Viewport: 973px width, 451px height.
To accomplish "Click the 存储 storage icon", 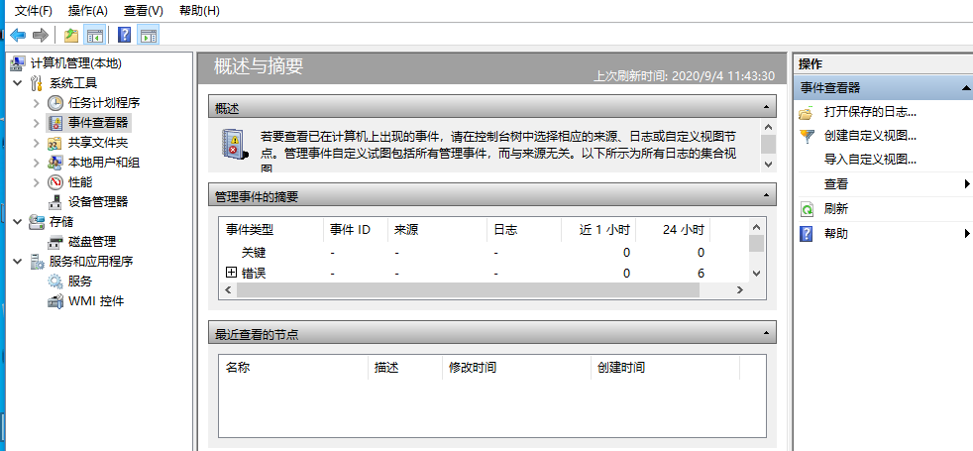I will click(37, 222).
